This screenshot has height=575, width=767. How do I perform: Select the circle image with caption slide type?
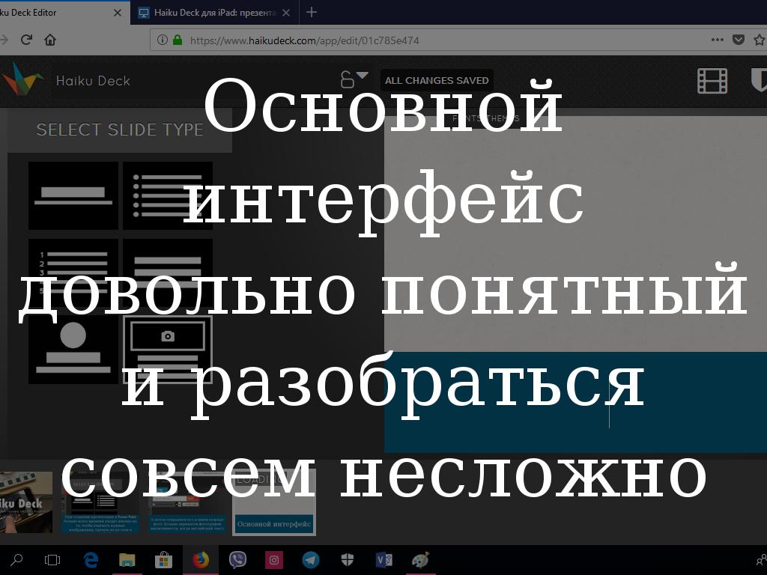coord(73,349)
